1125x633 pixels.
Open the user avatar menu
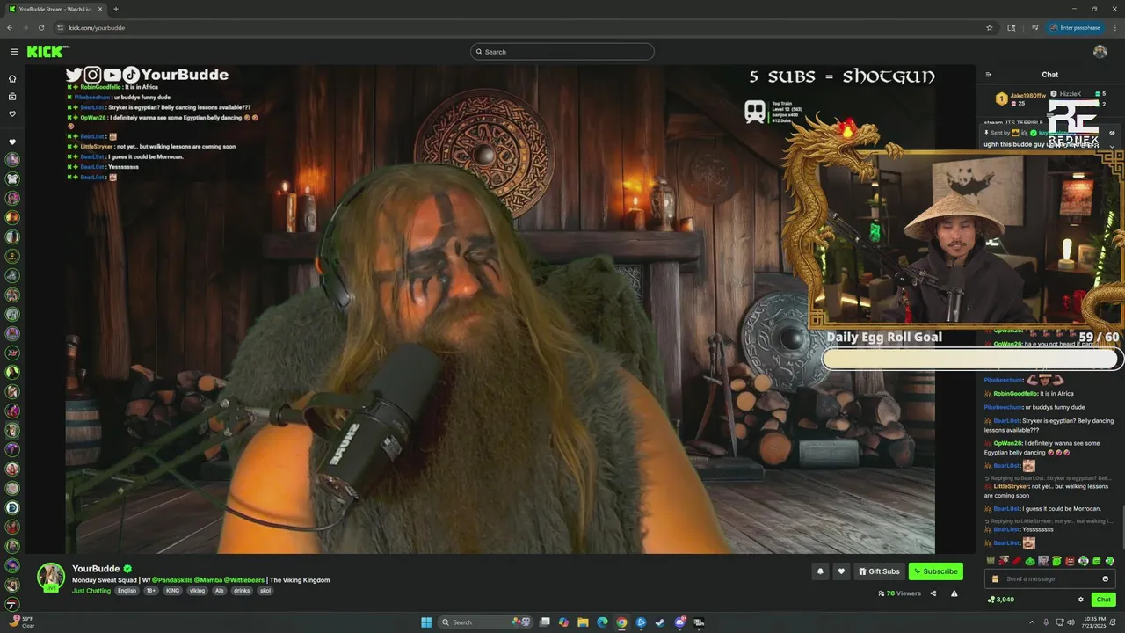(1100, 52)
